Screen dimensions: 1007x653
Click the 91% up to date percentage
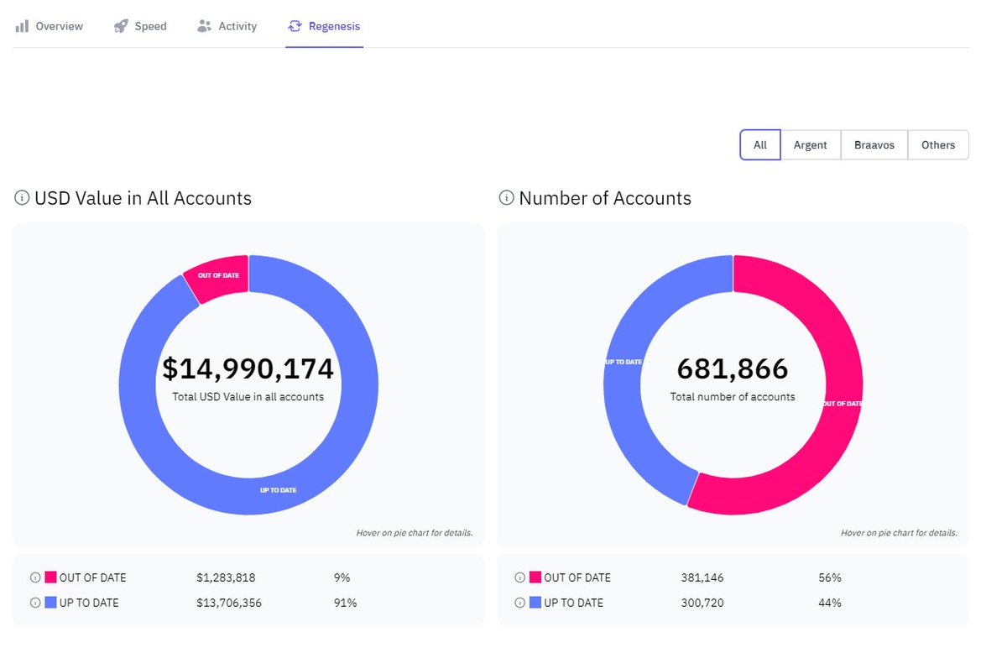point(345,603)
